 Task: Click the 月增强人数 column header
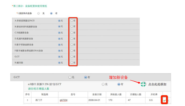tap(136, 94)
